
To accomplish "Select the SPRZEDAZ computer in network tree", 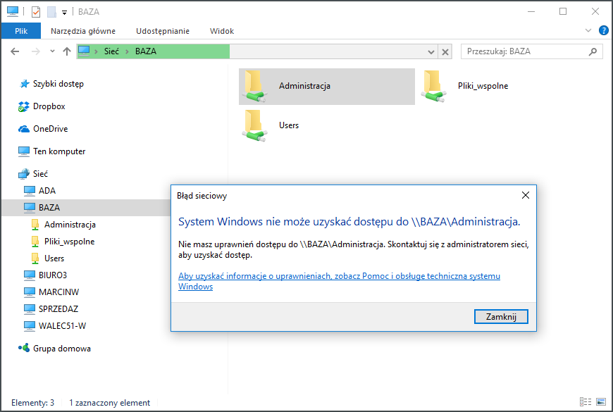I will coord(58,309).
